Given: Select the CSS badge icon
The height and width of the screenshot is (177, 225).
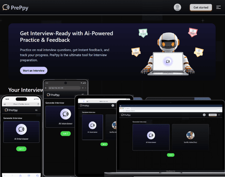Looking at the screenshot, I should point(143,33).
